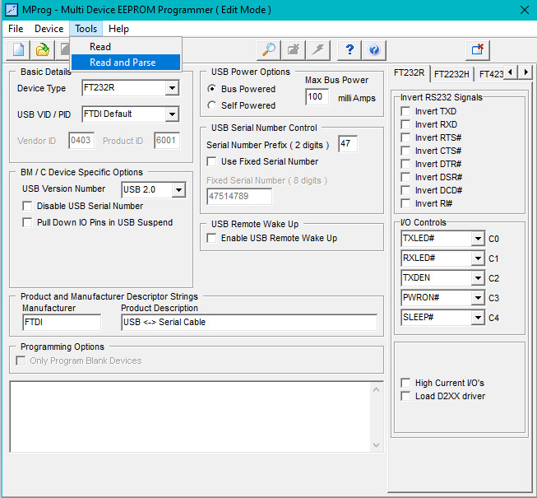
Task: Enable High Current I/O's checkbox
Action: 405,383
